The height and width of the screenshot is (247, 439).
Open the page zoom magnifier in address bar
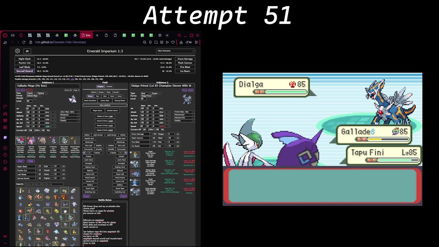pyautogui.click(x=144, y=42)
